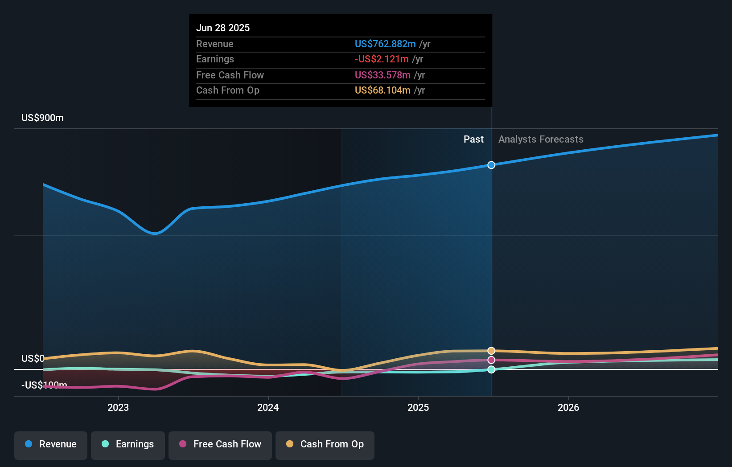Switch to the Analysts Forecasts section
732x467 pixels.
pos(541,139)
